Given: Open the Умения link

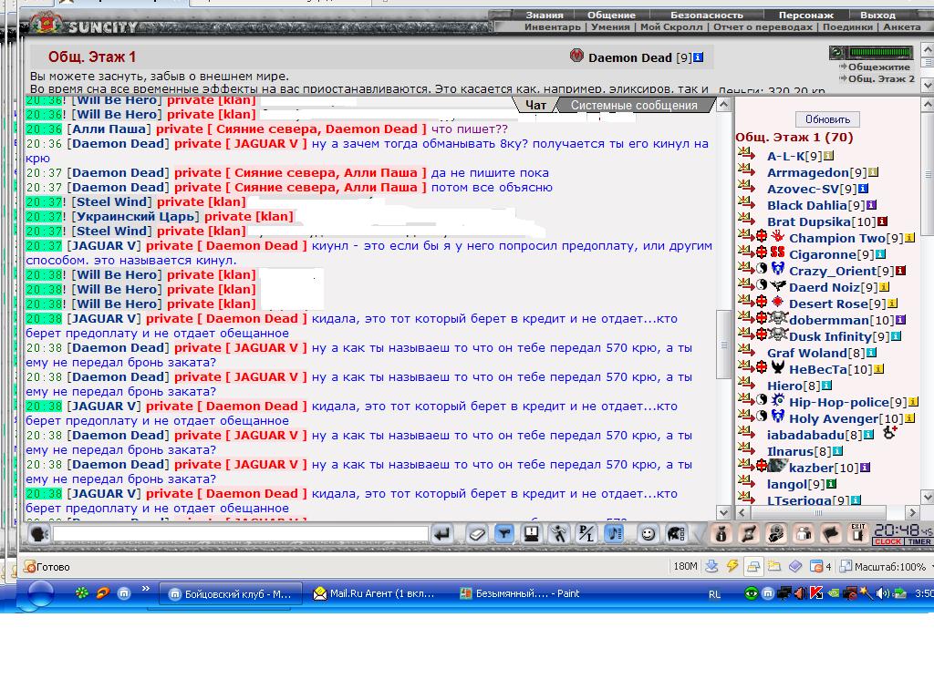Looking at the screenshot, I should point(610,26).
